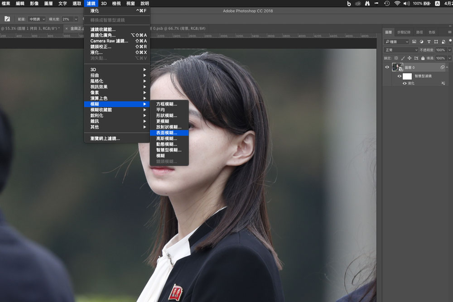Click the adjustment layer filter icon
This screenshot has height=302, width=453.
point(421,42)
